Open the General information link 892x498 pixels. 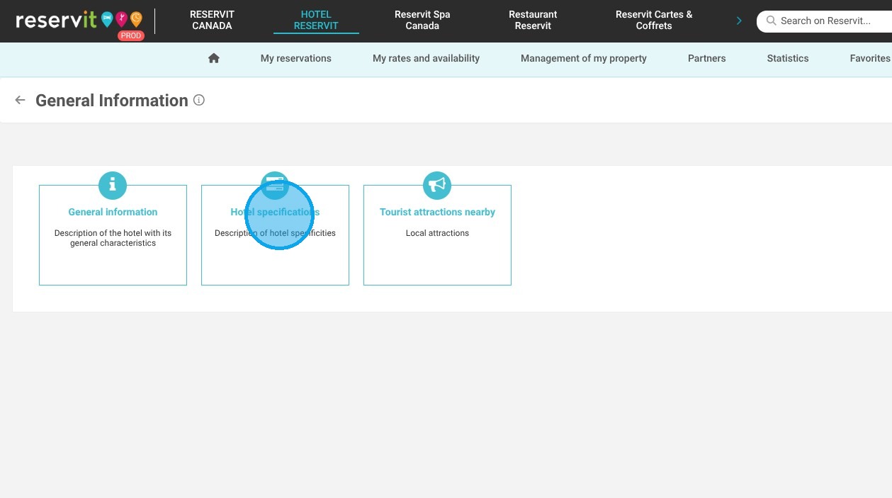pos(113,212)
